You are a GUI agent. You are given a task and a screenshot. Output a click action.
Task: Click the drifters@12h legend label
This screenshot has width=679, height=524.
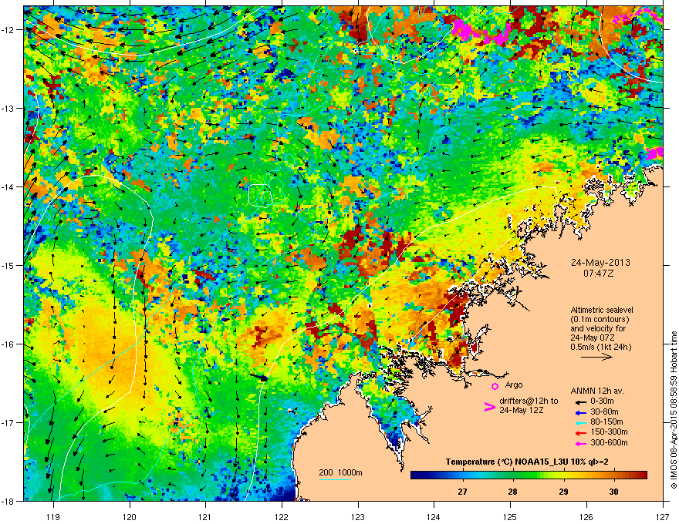point(529,405)
